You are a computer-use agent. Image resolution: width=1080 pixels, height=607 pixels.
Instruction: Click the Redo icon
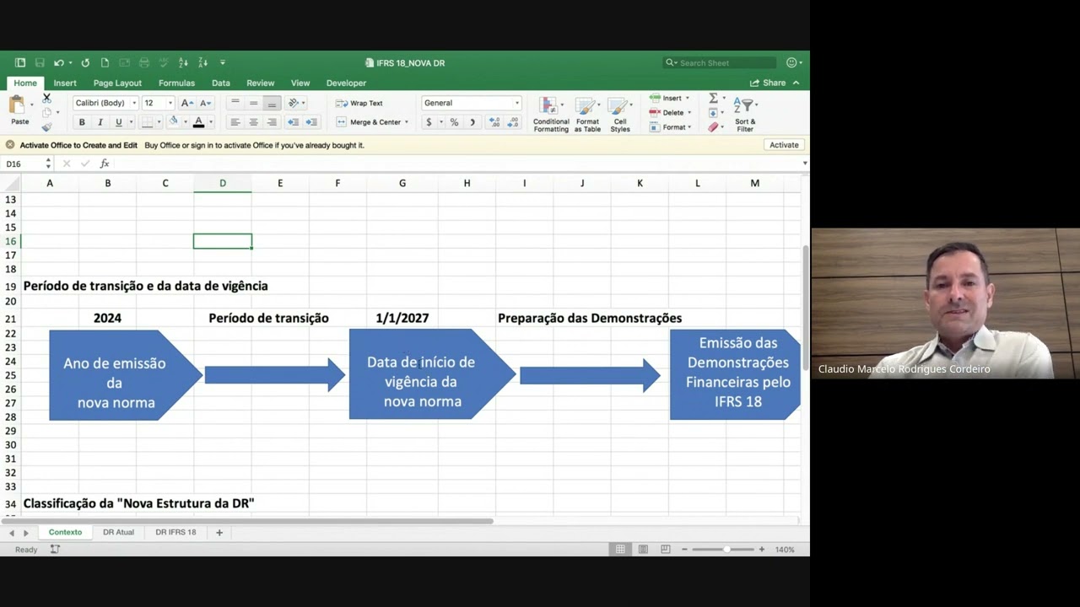85,62
